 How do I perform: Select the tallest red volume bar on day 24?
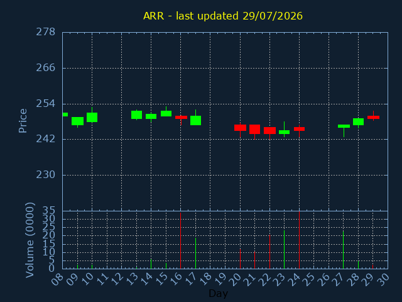coord(299,240)
